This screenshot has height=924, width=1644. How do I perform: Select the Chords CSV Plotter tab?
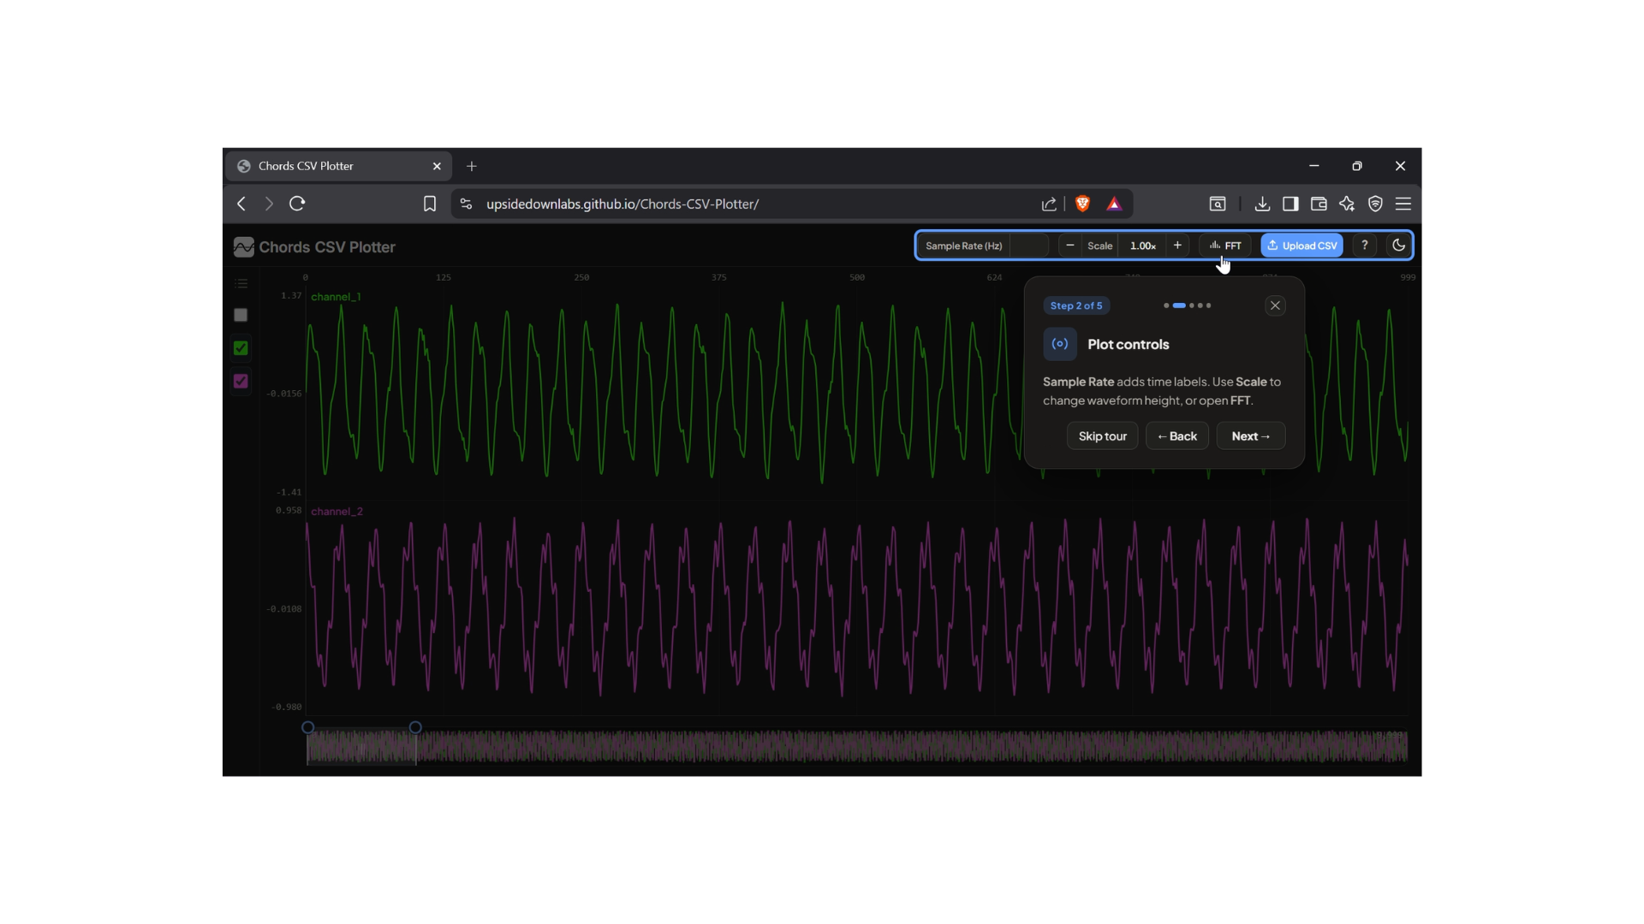coord(340,166)
